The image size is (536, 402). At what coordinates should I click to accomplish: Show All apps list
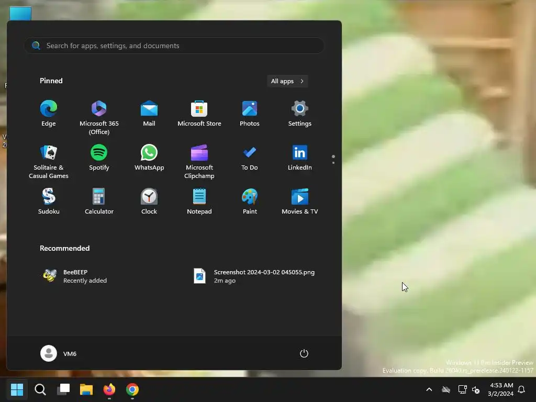[287, 81]
